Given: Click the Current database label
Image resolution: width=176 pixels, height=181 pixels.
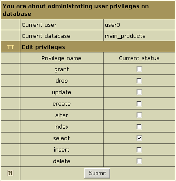Looking at the screenshot, I should click(46, 36).
